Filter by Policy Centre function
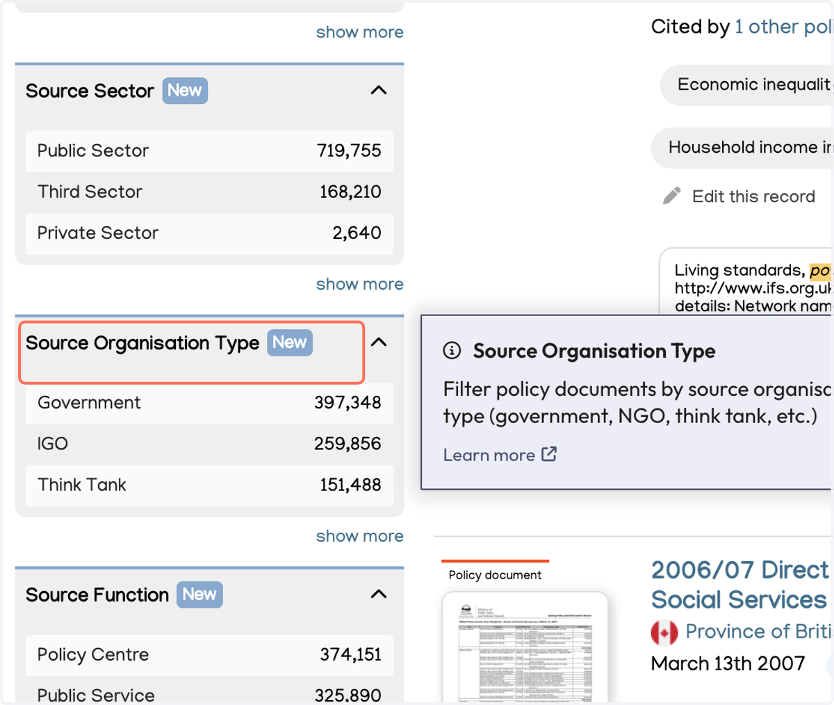 (209, 655)
